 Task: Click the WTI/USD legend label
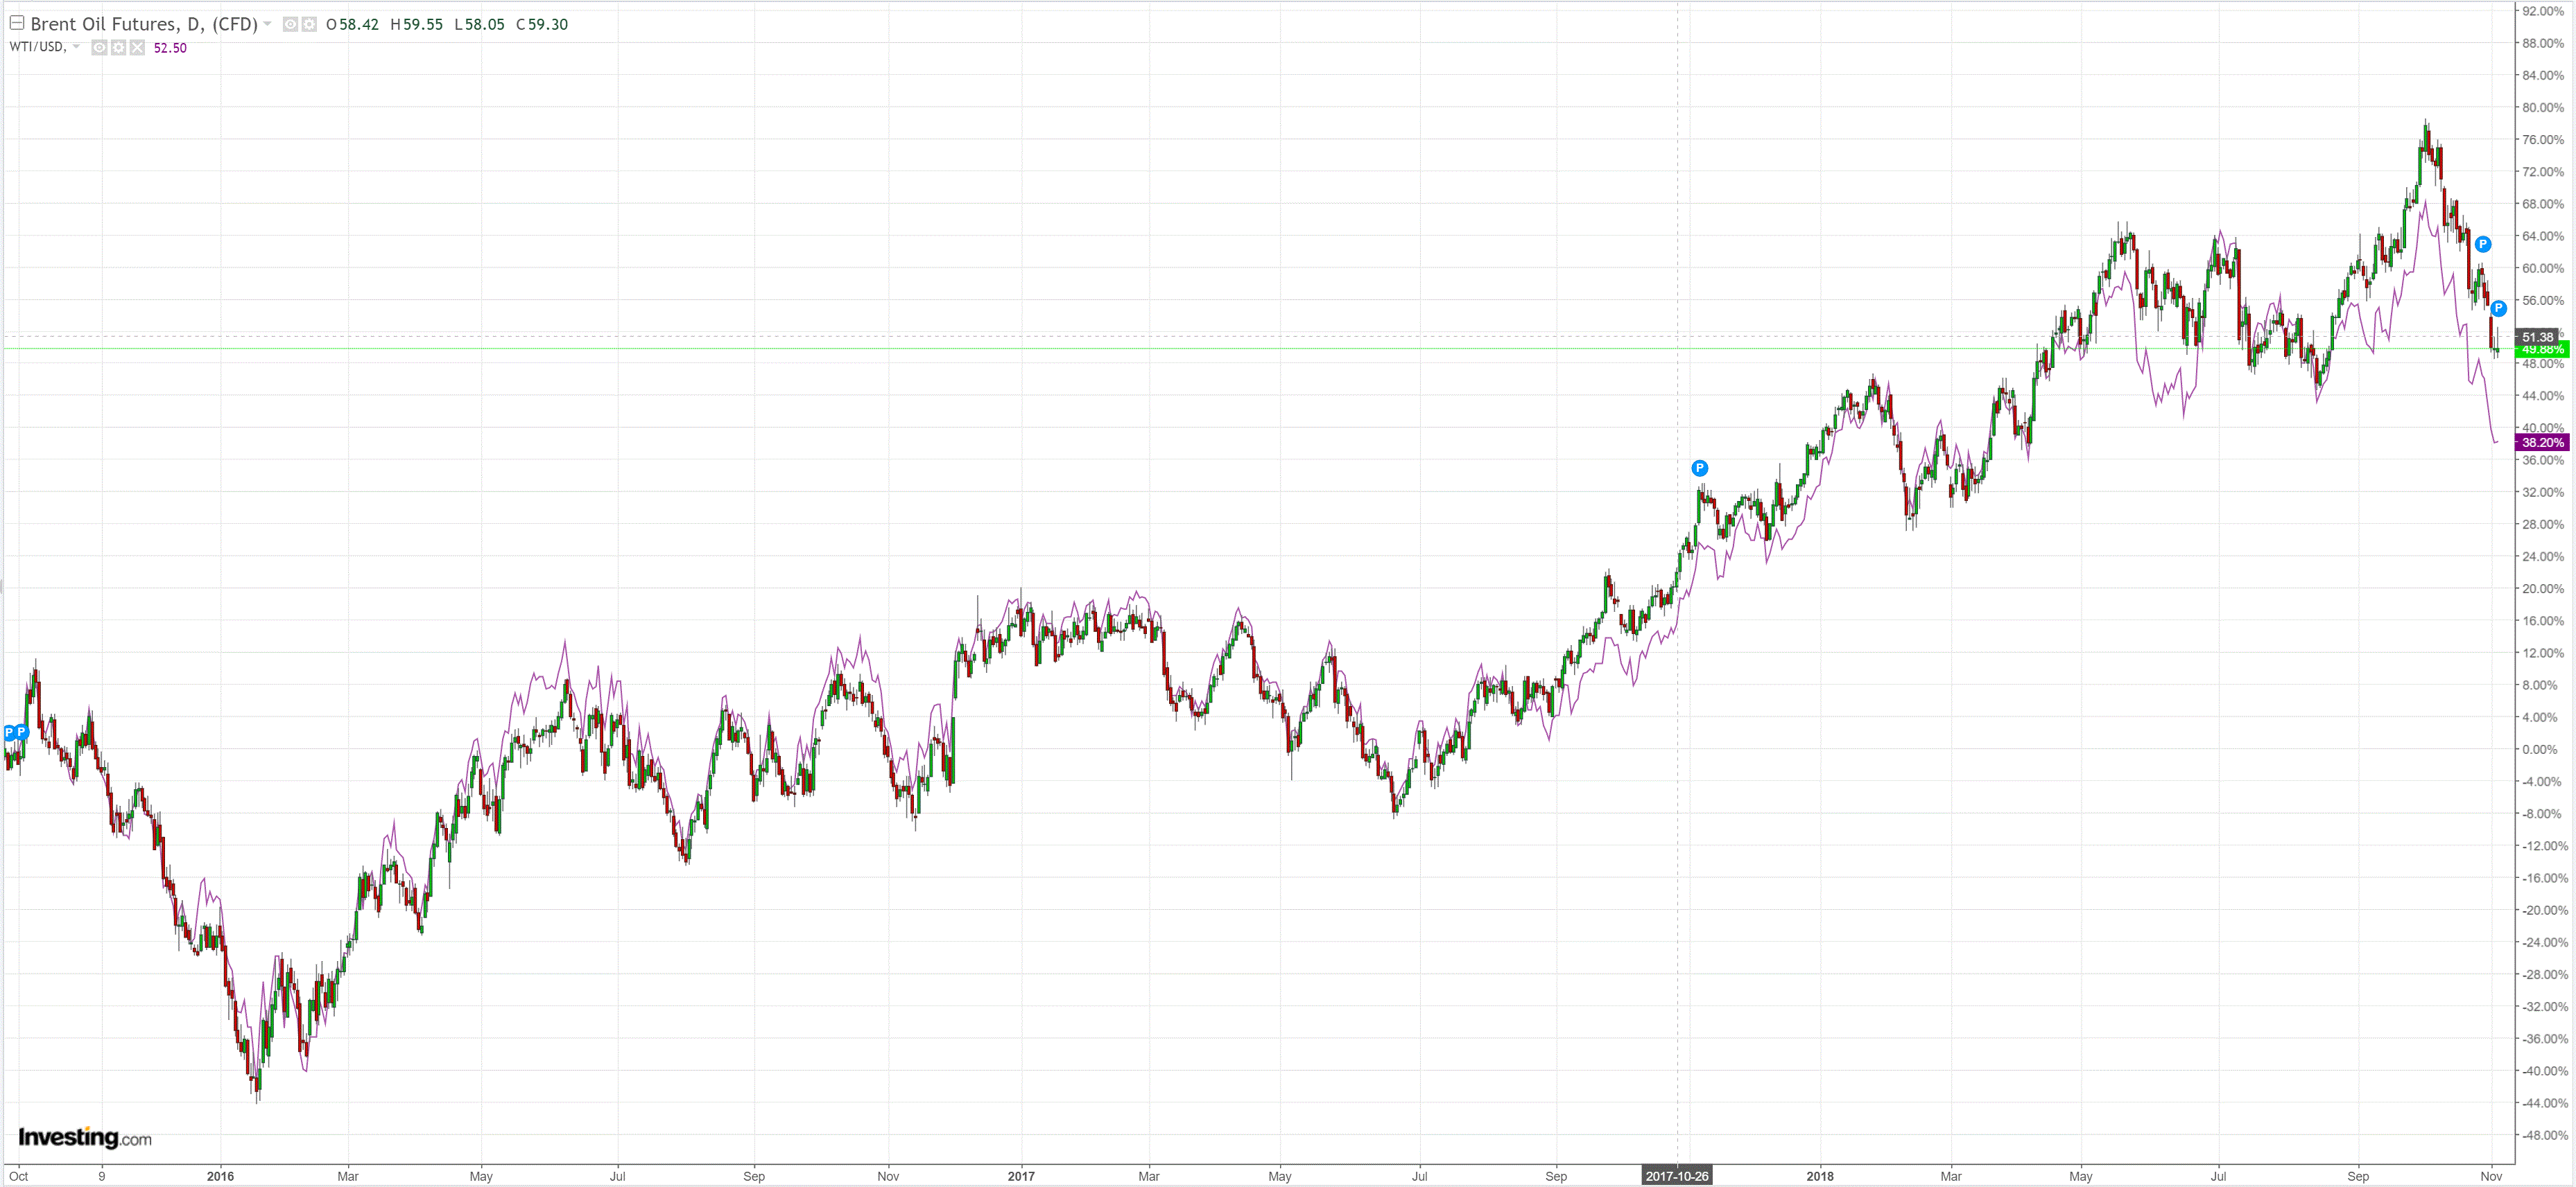tap(37, 47)
